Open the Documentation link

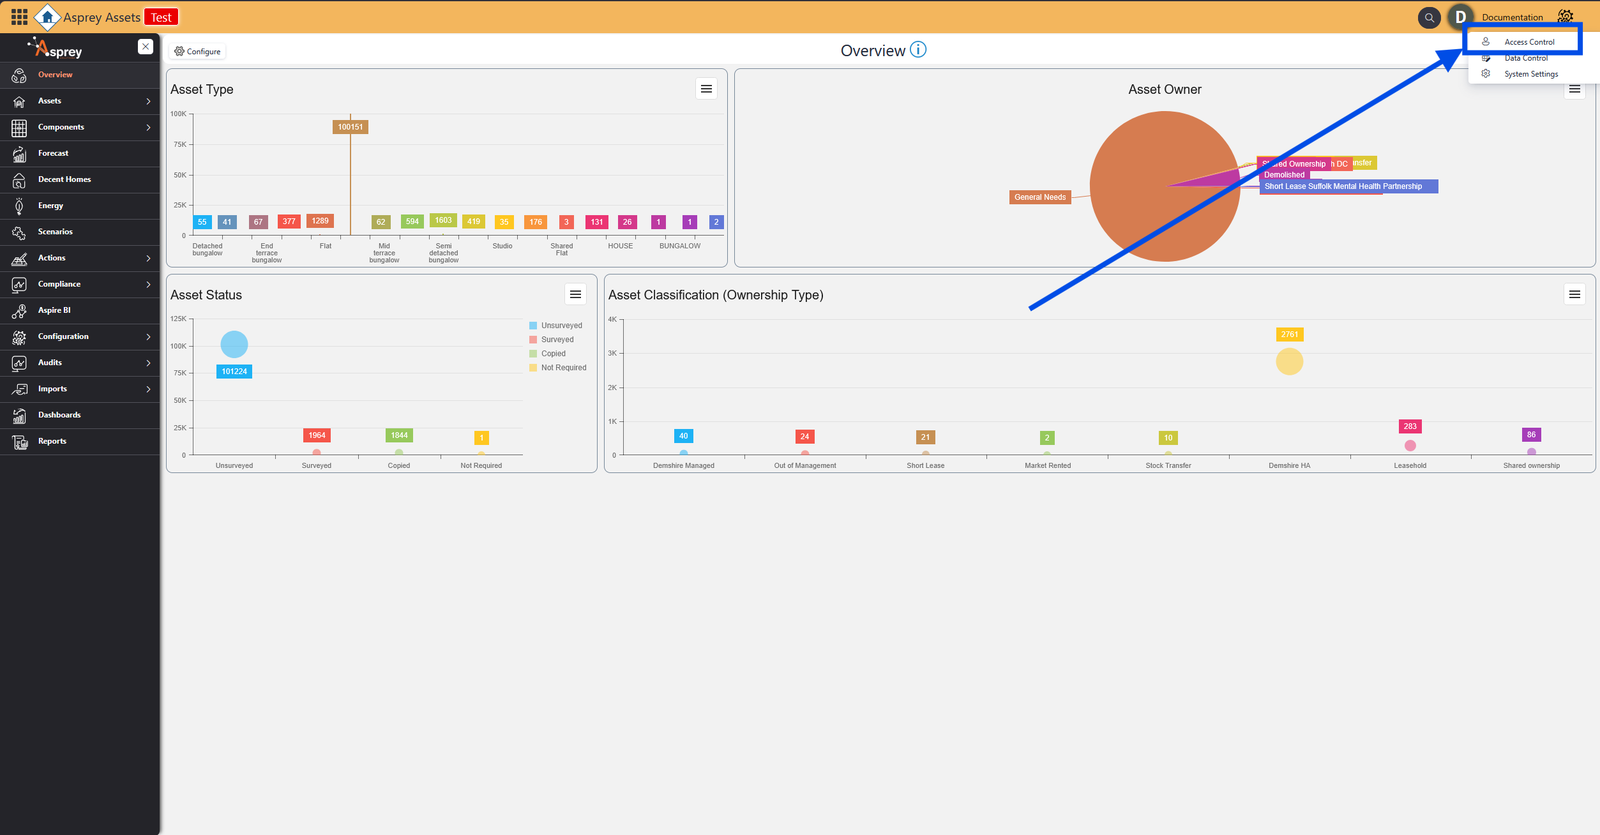1512,17
